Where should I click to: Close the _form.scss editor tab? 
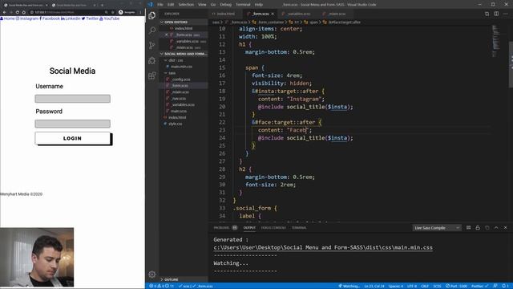coord(273,14)
